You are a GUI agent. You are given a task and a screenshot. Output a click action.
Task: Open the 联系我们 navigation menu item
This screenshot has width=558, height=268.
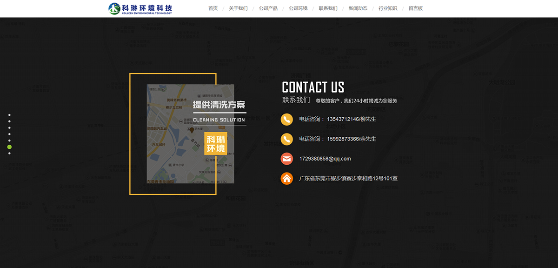tap(328, 8)
